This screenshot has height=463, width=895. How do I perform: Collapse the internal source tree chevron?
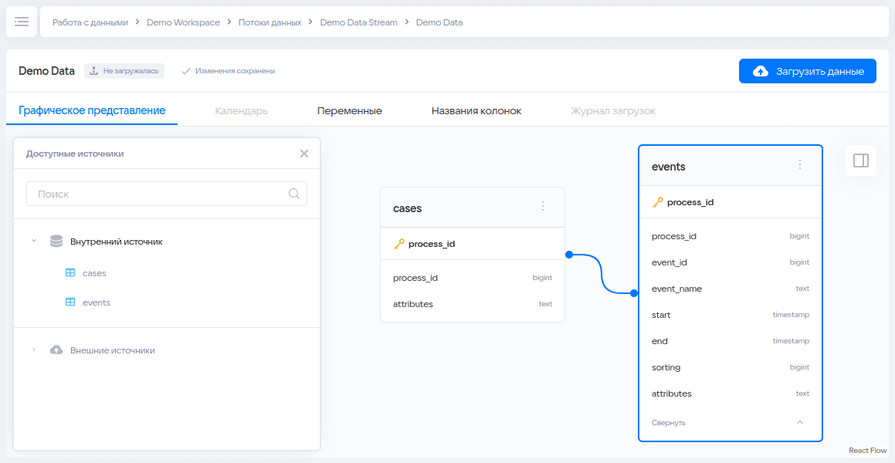[x=34, y=242]
